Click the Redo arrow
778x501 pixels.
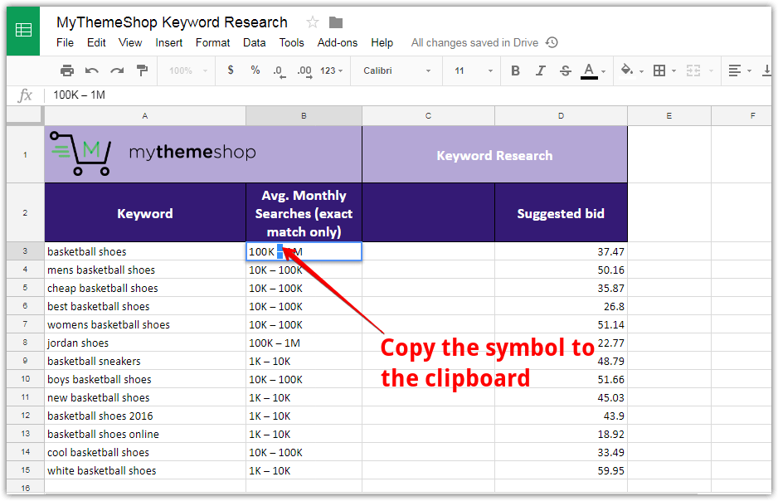point(117,71)
